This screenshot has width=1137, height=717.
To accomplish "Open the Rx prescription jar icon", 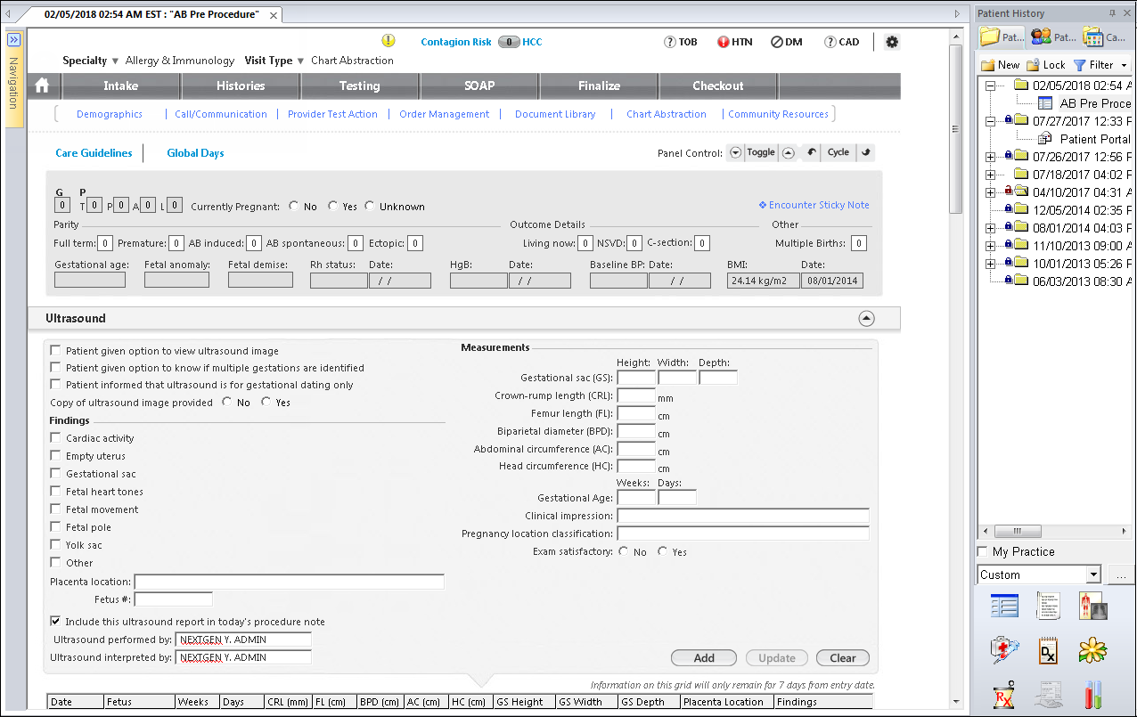I will (1004, 695).
